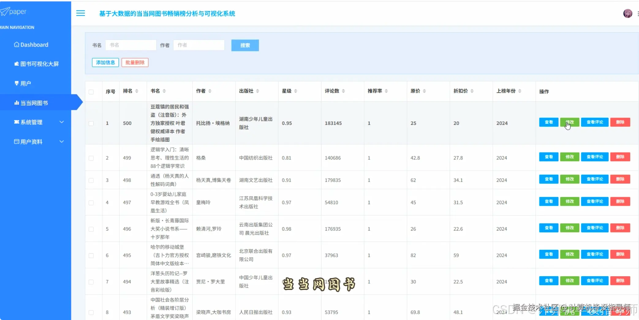This screenshot has width=639, height=320.
Task: Click the publisher cell 中国纺织出版社
Action: coord(256,158)
